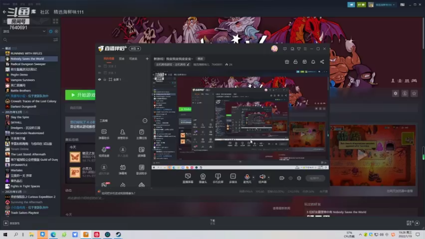Open Steam game settings gear icon
This screenshot has height=239, width=425.
pyautogui.click(x=395, y=93)
